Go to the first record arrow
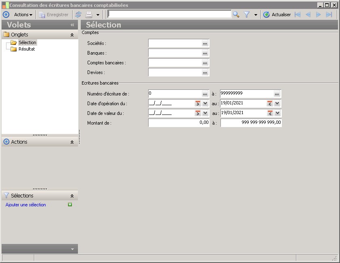The image size is (340, 263). point(298,15)
